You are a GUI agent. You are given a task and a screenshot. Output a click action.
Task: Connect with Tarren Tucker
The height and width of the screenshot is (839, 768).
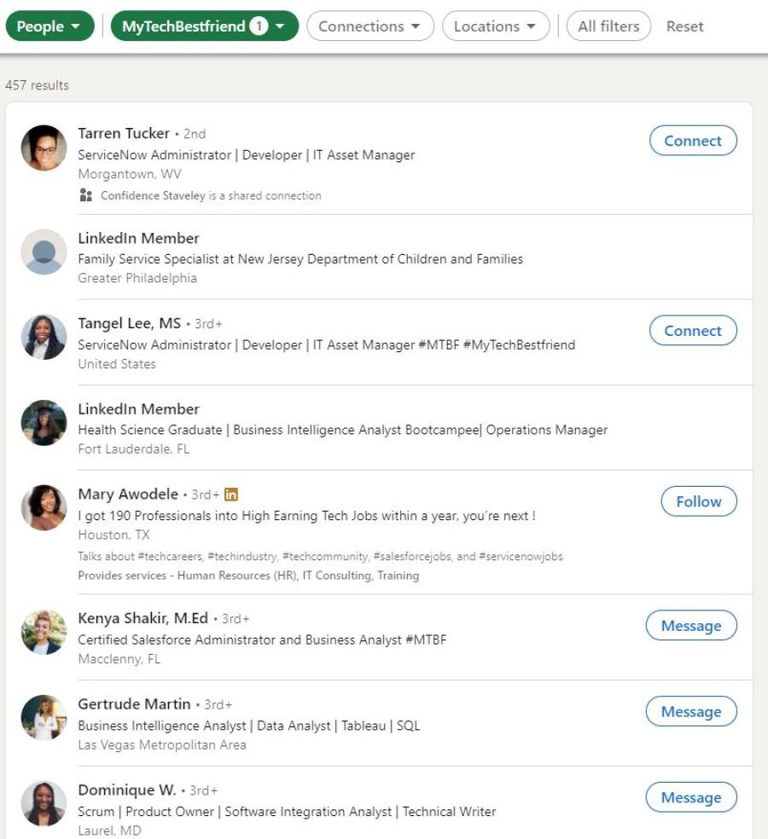pyautogui.click(x=693, y=142)
